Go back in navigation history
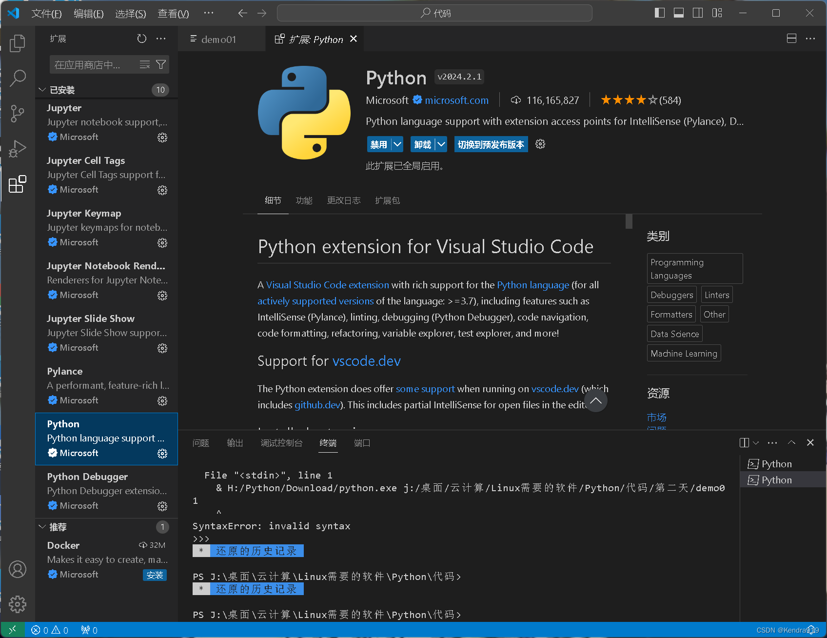Image resolution: width=827 pixels, height=638 pixels. click(x=242, y=13)
